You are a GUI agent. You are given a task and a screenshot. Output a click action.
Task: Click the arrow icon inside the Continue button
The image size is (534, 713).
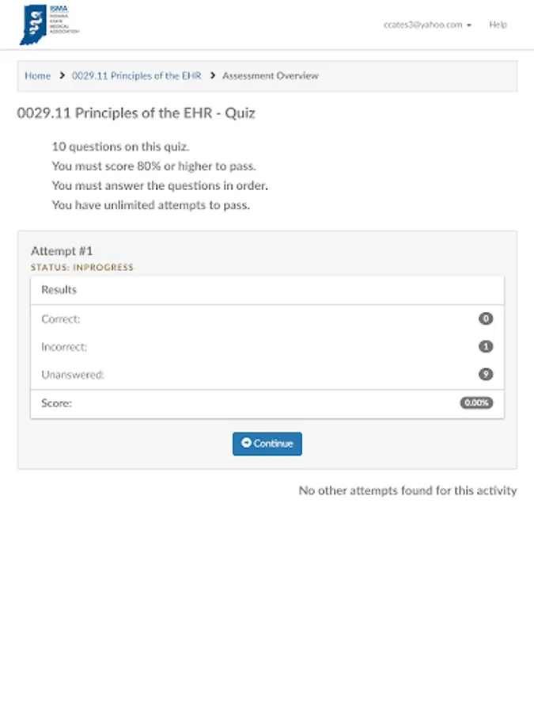click(246, 444)
